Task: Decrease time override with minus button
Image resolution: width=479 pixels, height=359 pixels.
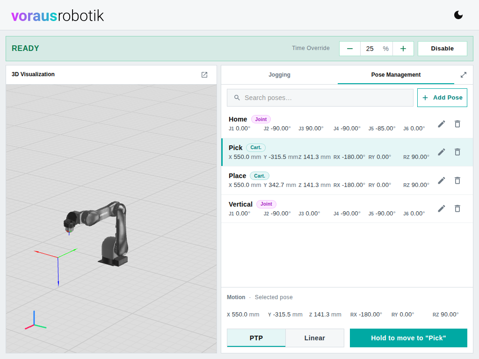Action: (x=350, y=49)
